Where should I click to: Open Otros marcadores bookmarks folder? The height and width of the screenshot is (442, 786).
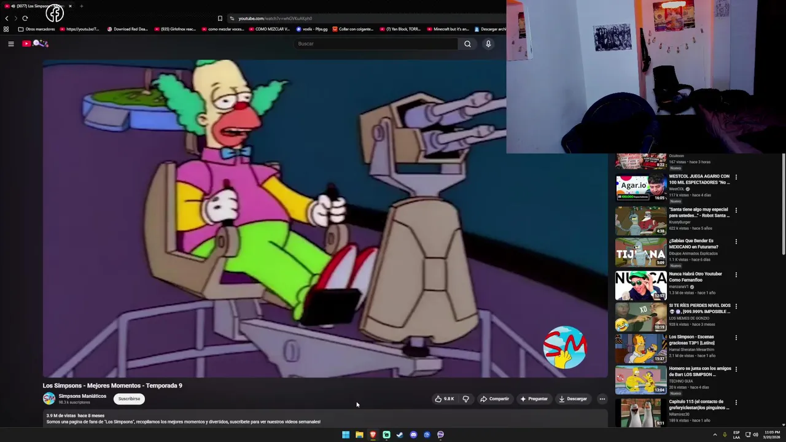coord(36,29)
